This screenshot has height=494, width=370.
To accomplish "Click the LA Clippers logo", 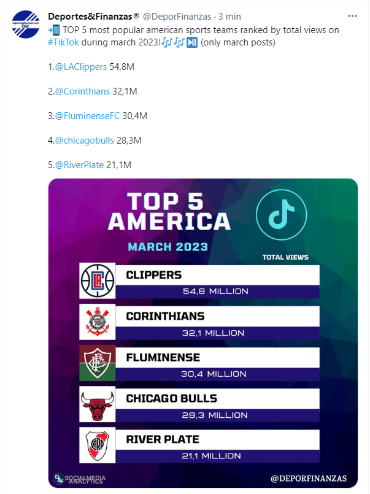I will coord(98,280).
